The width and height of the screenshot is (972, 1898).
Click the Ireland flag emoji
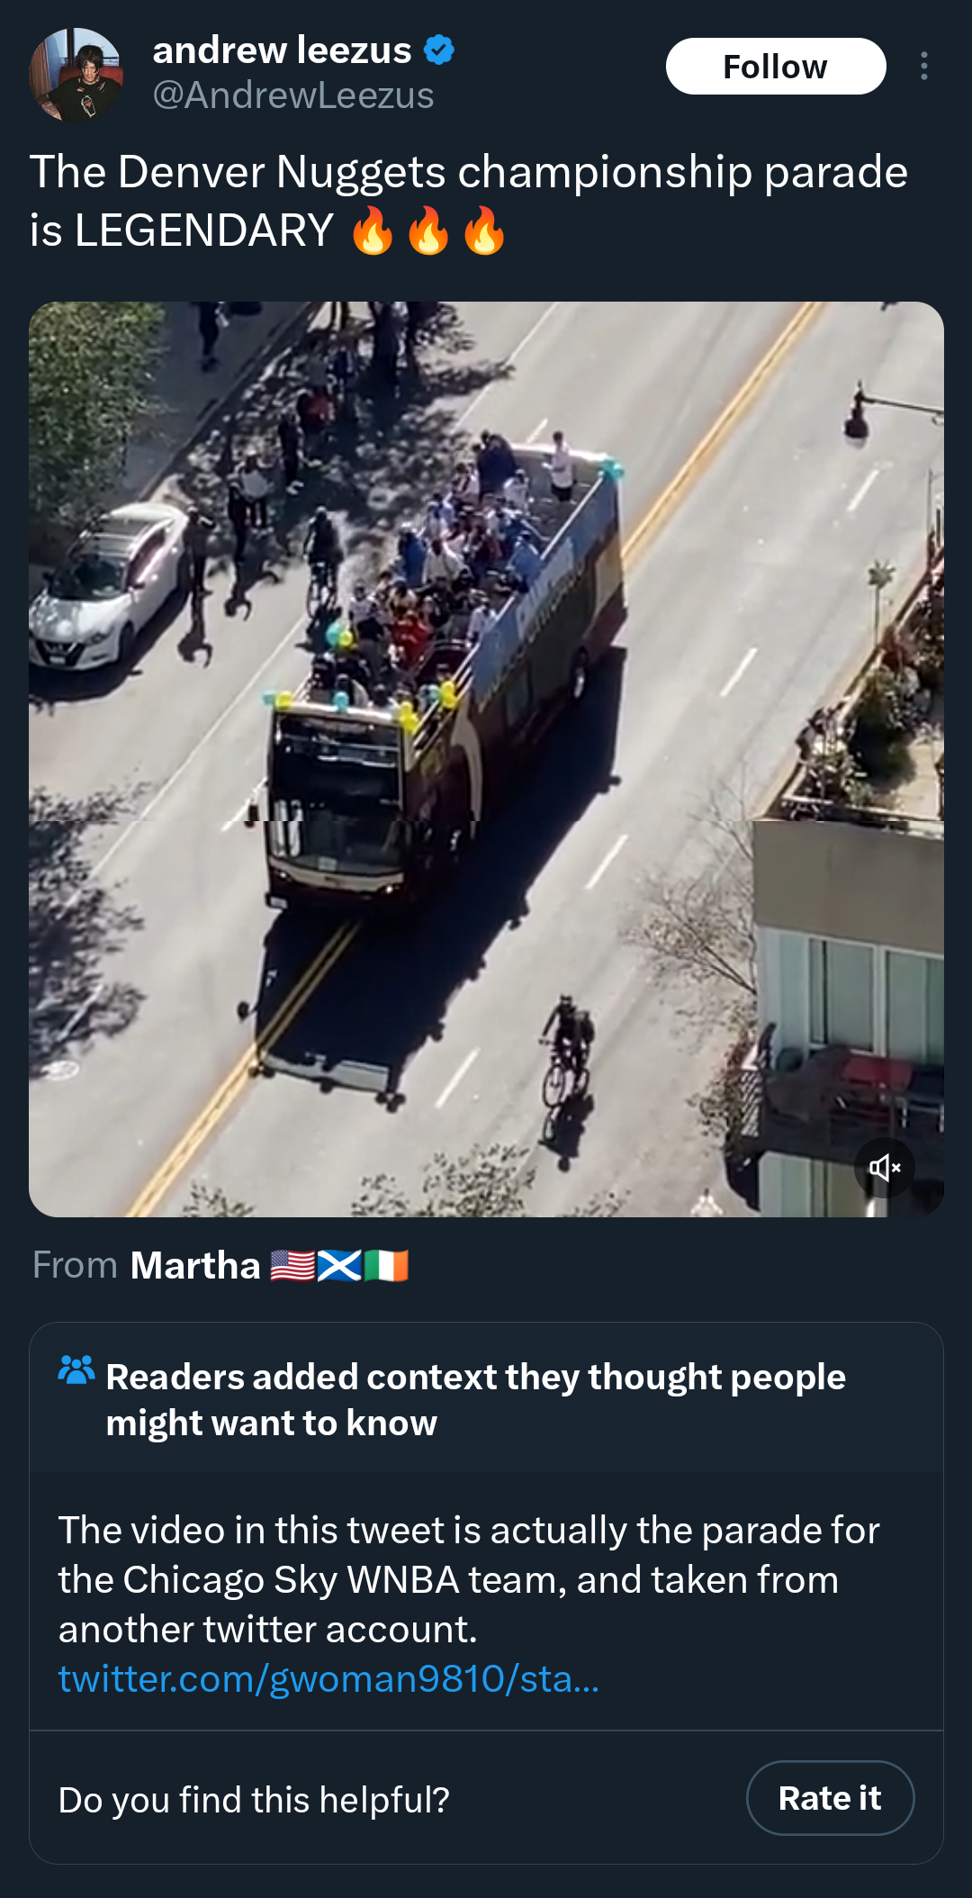coord(386,1266)
